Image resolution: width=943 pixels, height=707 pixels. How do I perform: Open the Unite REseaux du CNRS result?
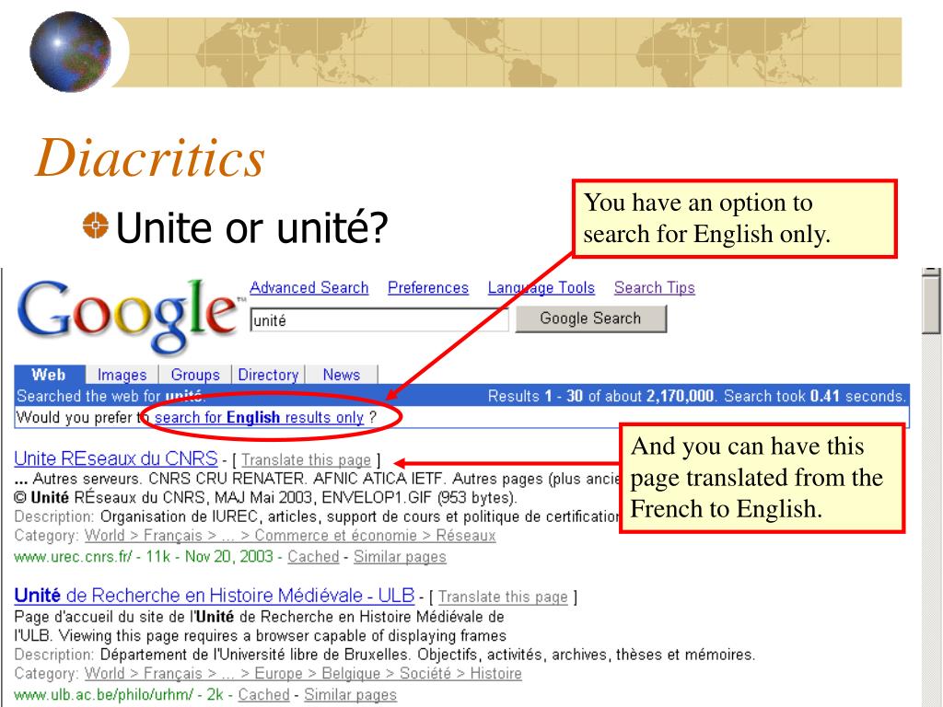(x=116, y=458)
